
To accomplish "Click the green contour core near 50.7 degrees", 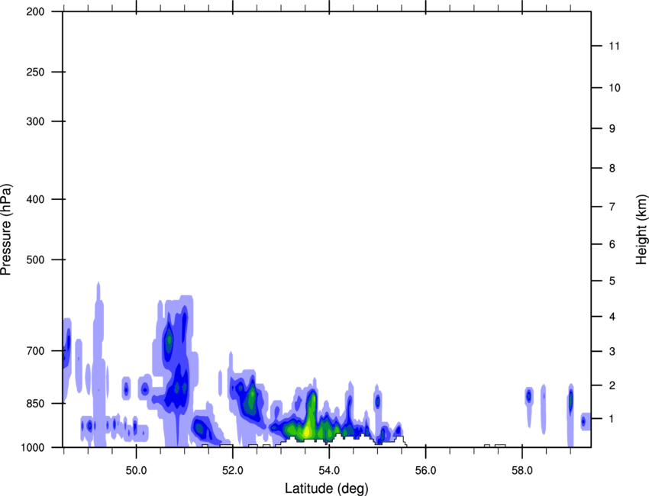I will (x=169, y=340).
